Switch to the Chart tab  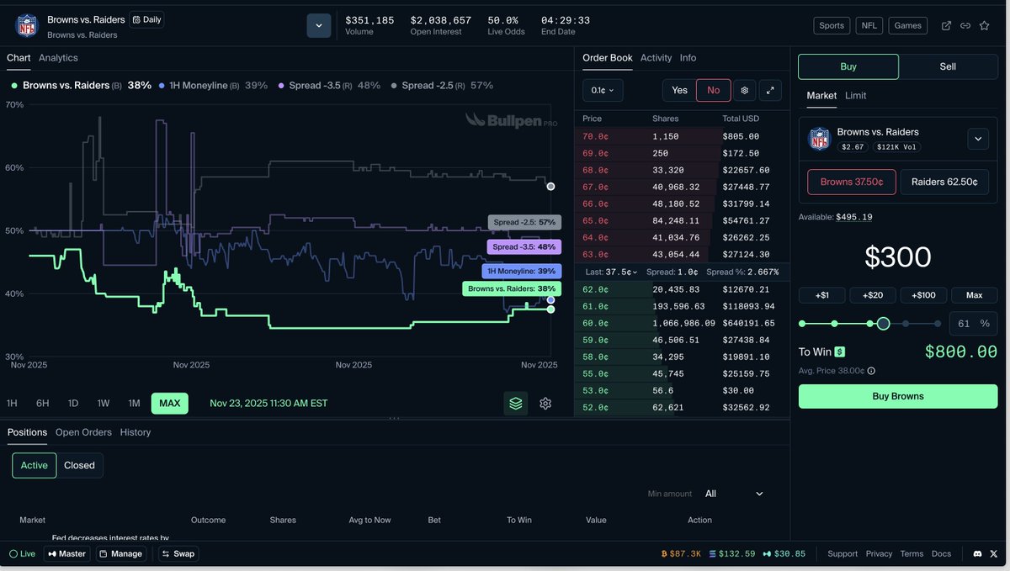[19, 58]
